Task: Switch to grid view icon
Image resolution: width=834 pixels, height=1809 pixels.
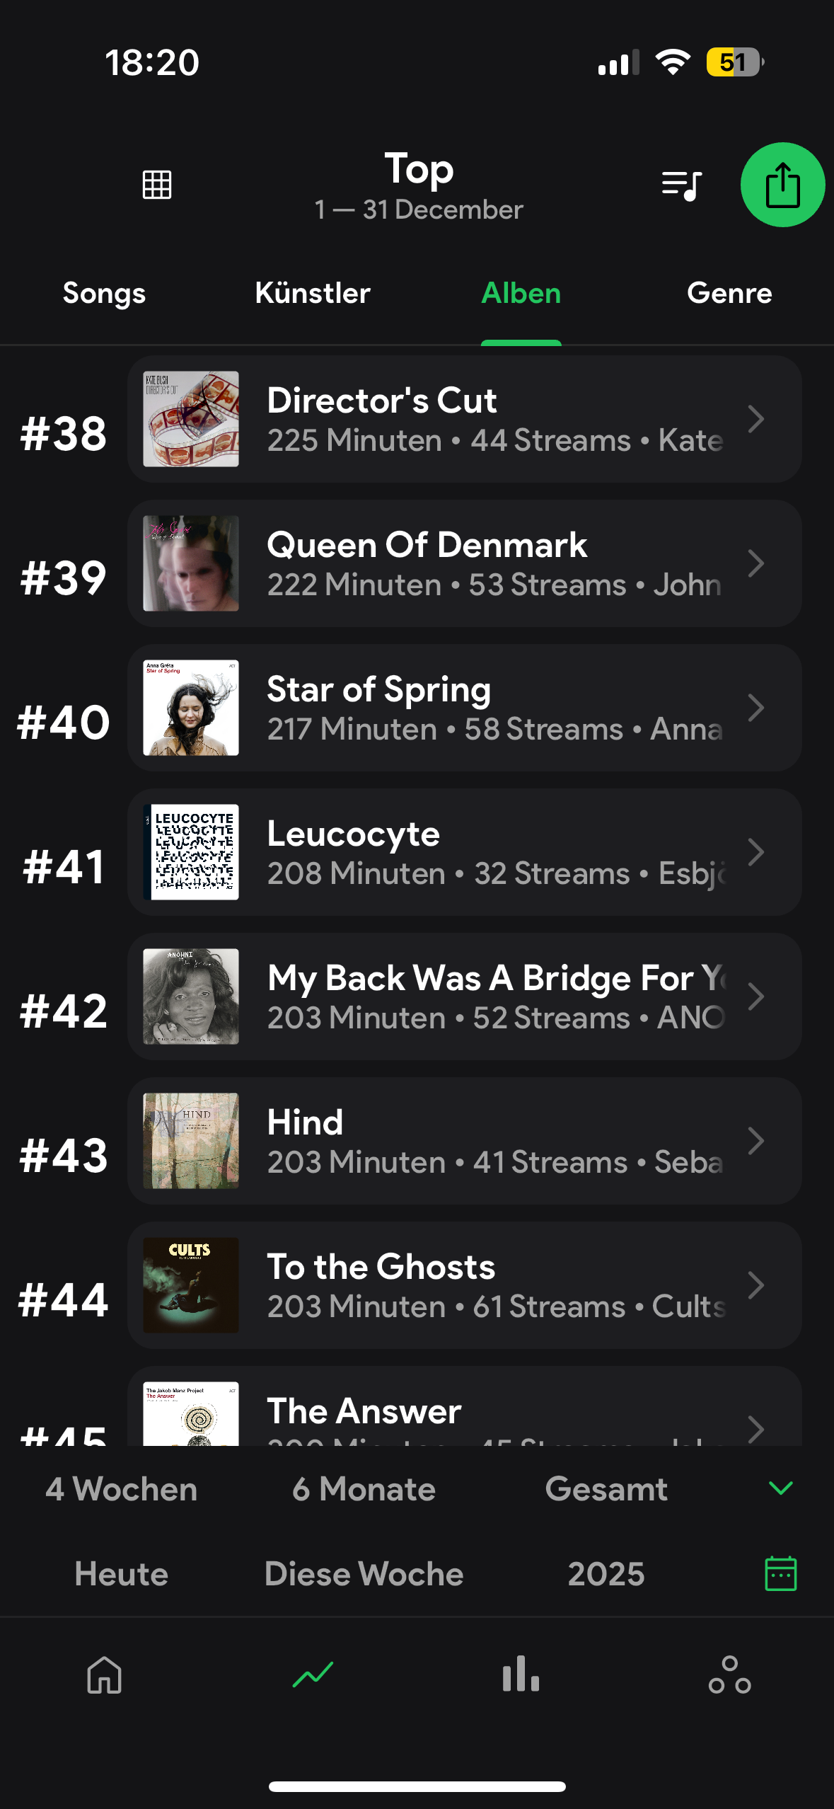Action: [157, 185]
